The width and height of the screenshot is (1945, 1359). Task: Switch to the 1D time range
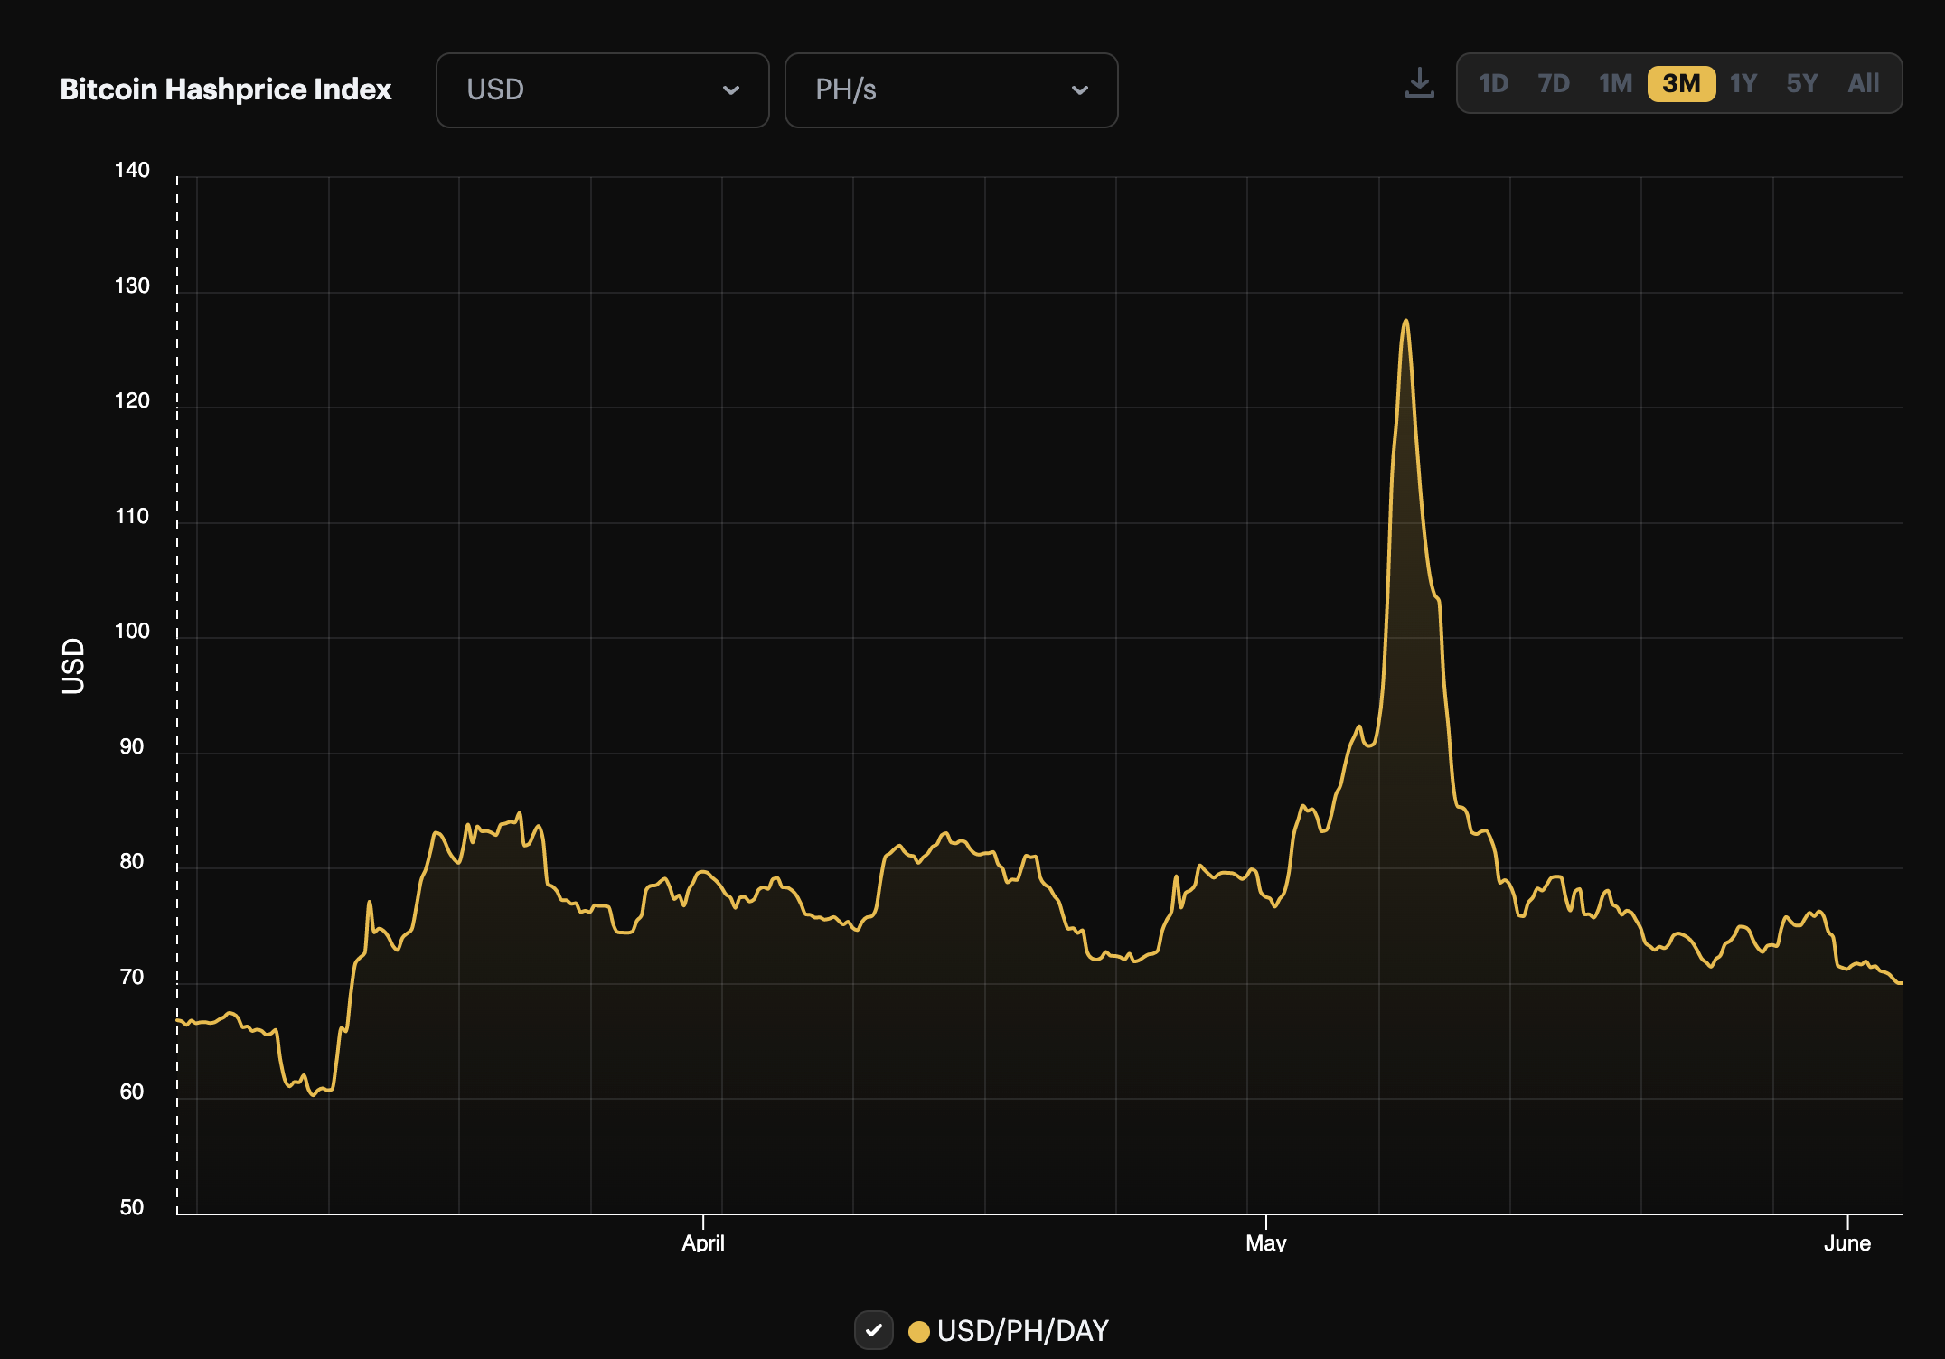[x=1495, y=82]
